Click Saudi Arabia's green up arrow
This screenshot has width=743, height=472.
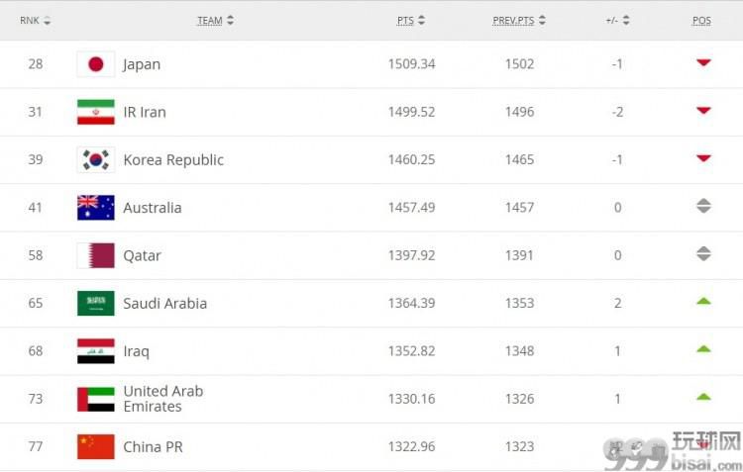coord(703,301)
